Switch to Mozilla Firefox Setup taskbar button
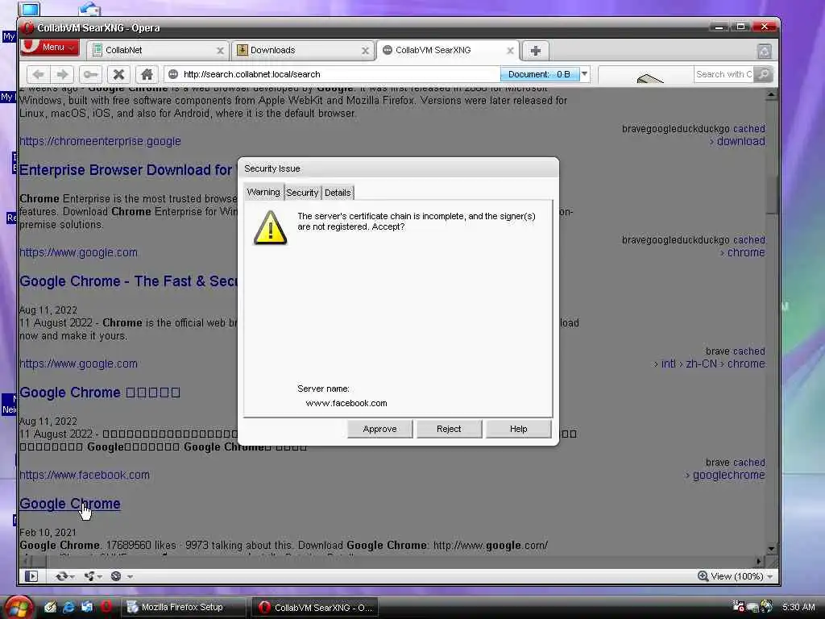 184,607
